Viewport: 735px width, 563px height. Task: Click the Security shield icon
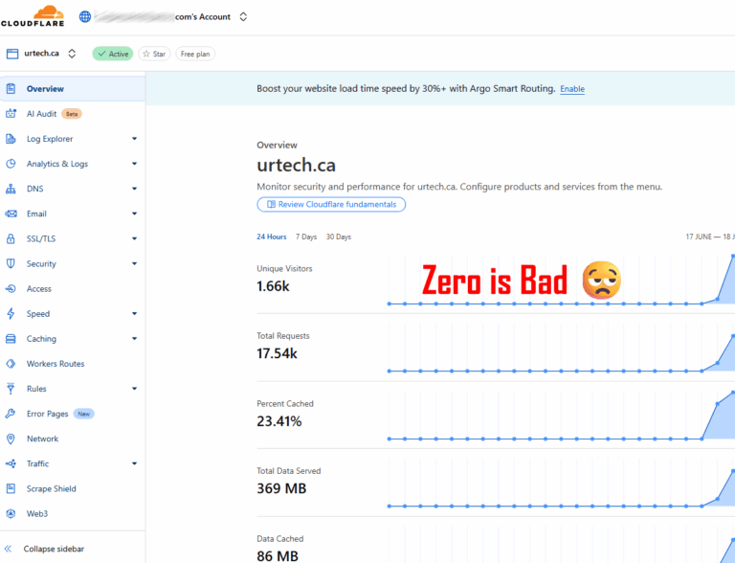[11, 263]
